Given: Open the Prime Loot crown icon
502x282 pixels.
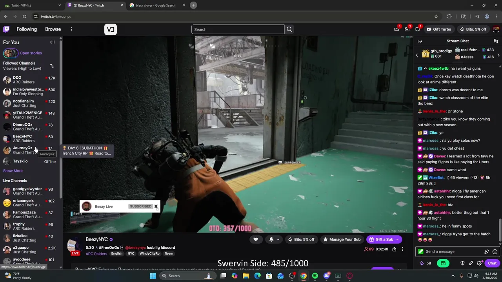Looking at the screenshot, I should (397, 29).
